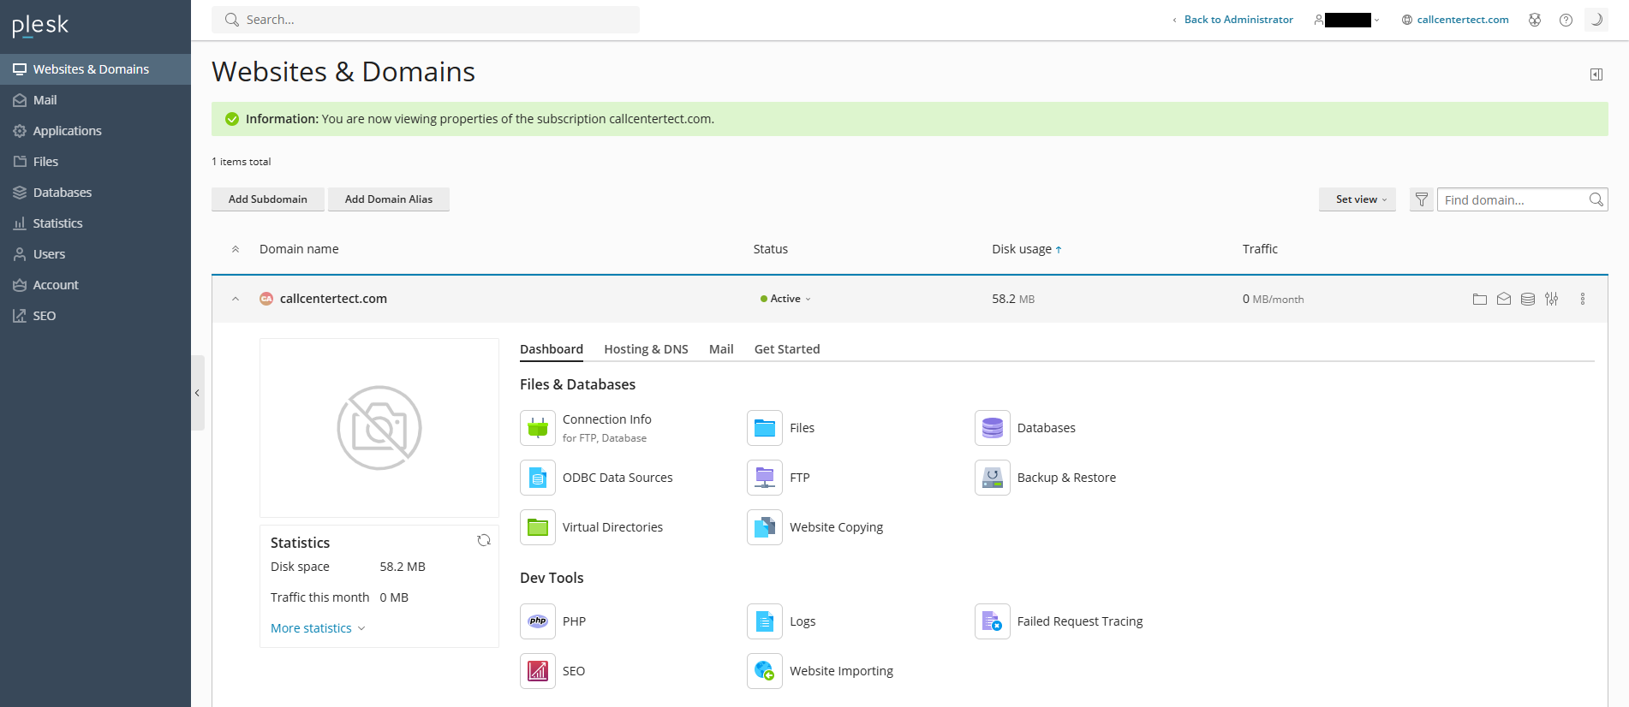
Task: Open the Failed Request Tracing icon
Action: [992, 621]
